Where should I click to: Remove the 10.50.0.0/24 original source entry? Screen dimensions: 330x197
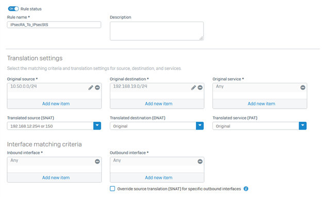click(97, 87)
